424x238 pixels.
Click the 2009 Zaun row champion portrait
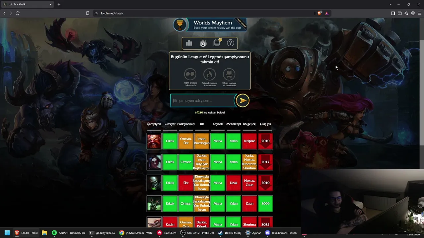(154, 204)
